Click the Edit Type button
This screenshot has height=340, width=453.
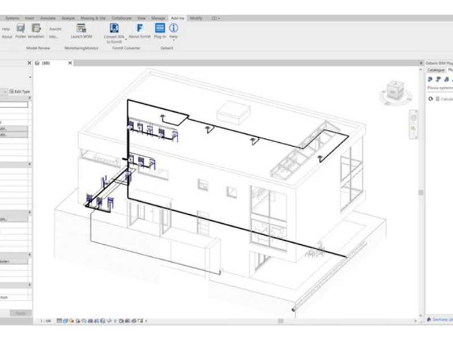point(20,91)
